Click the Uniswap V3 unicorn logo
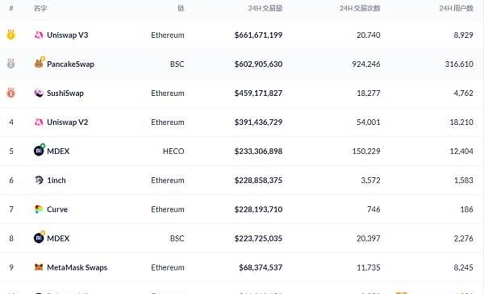This screenshot has height=294, width=484. 39,35
